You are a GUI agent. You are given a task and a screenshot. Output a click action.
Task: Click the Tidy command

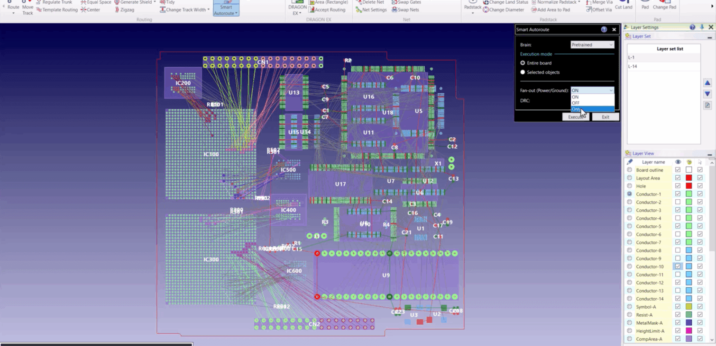click(x=167, y=2)
